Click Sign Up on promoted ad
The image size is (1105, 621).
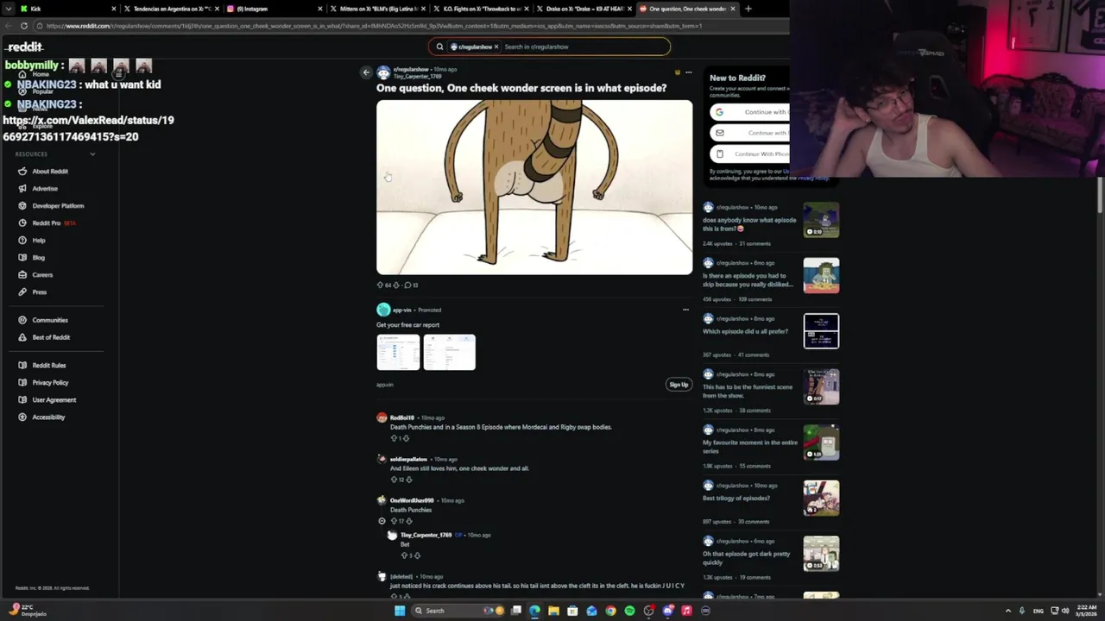pos(679,385)
